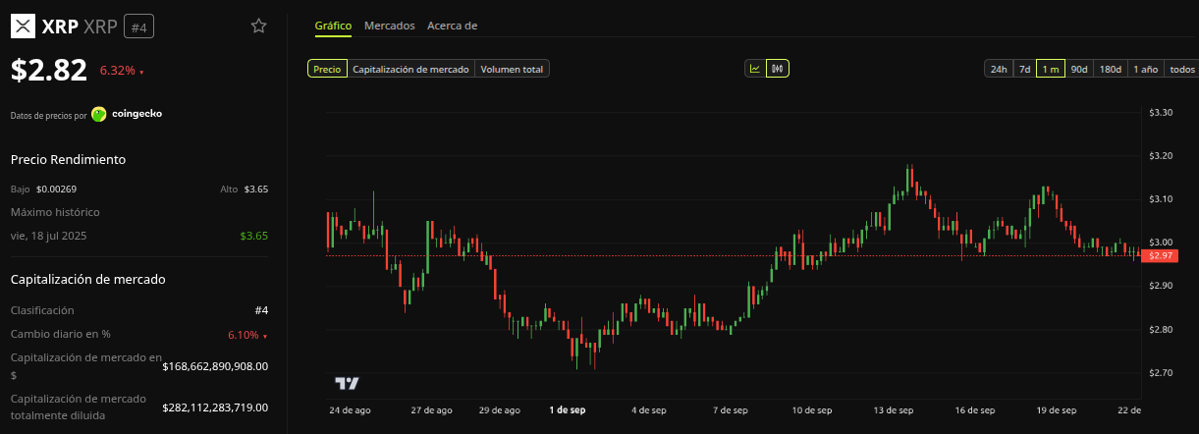Click the 27 de ago date label

(x=431, y=409)
